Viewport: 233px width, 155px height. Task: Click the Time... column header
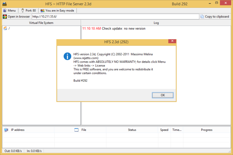click(177, 130)
